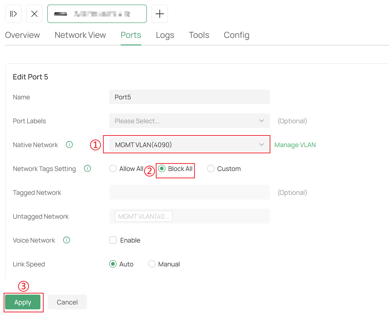Click the device switch icon in tab
Viewport: 389px width, 313px height.
[x=61, y=14]
